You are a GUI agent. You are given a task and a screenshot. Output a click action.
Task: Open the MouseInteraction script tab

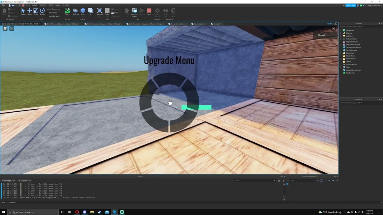click(177, 24)
